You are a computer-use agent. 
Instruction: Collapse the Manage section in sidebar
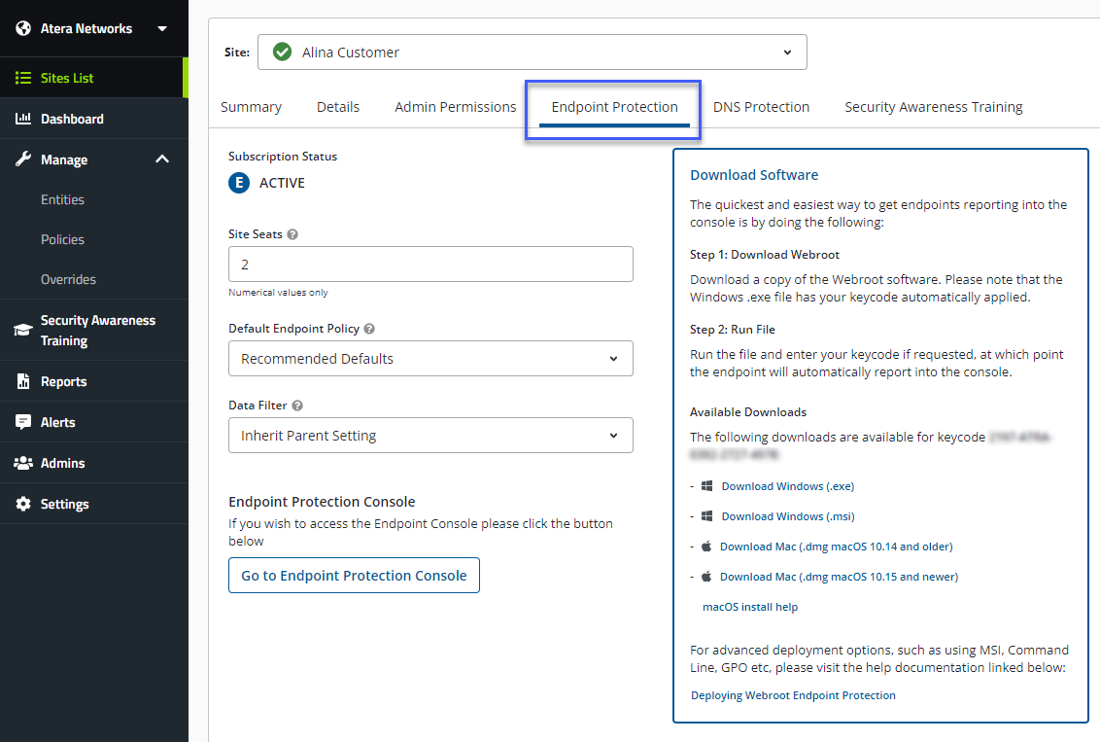pyautogui.click(x=162, y=159)
